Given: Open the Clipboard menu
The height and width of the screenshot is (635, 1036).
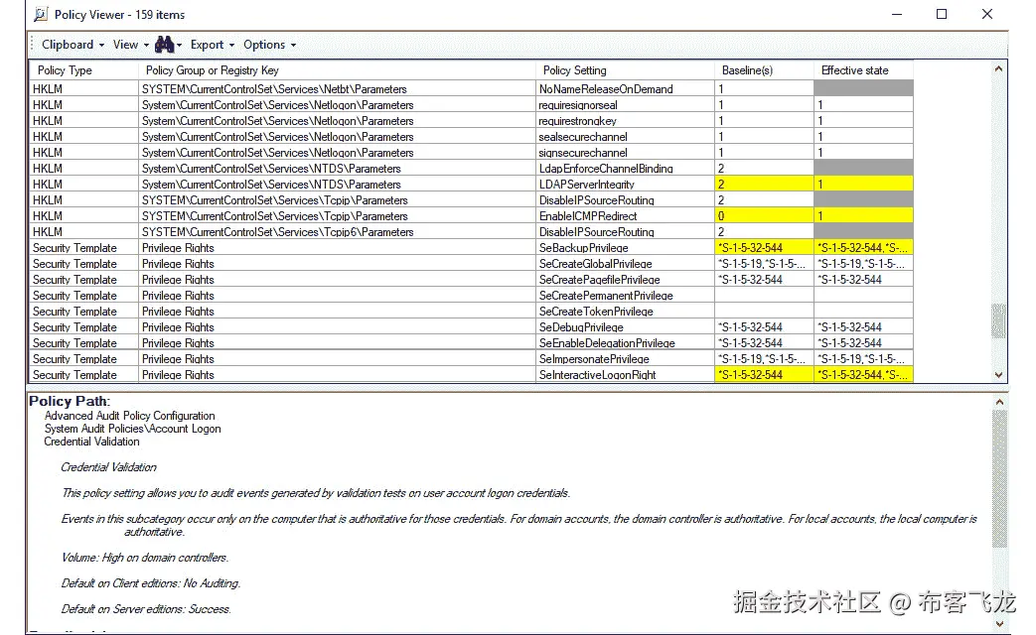Looking at the screenshot, I should click(73, 45).
